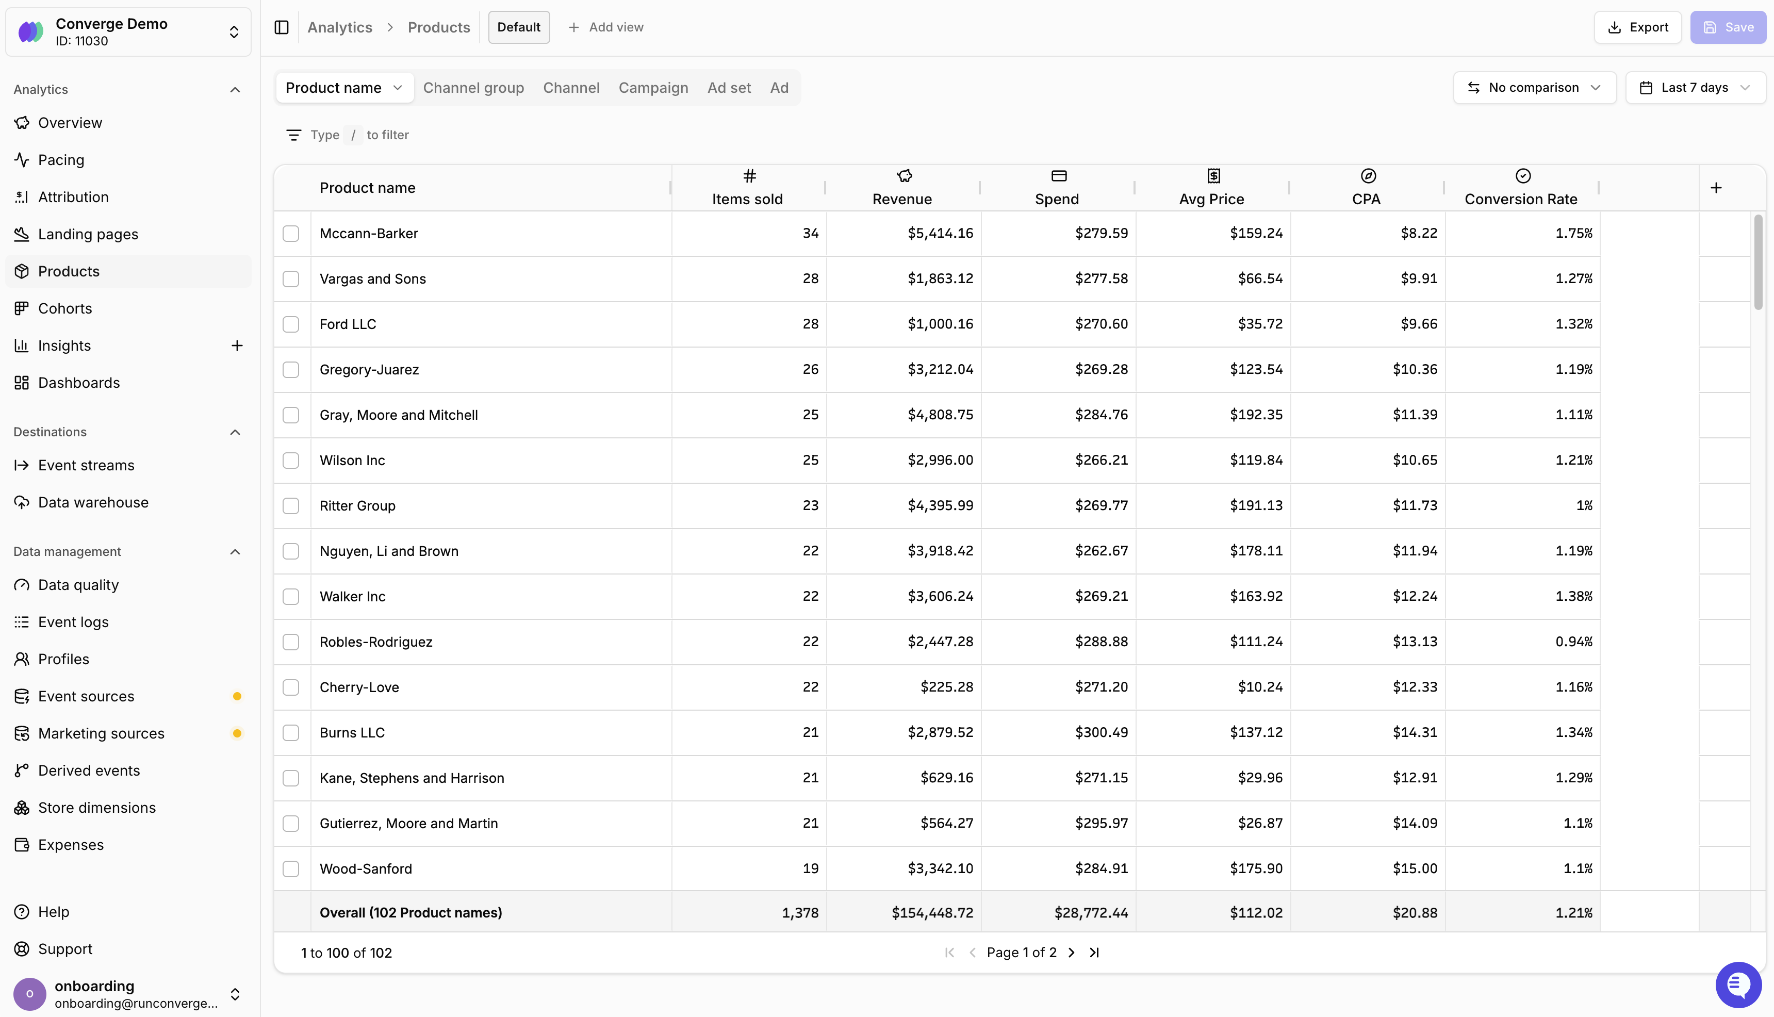
Task: Check the Mccann-Barker row checkbox
Action: click(290, 233)
